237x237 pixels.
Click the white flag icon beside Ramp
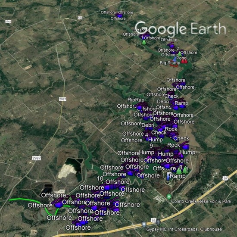coord(168,176)
